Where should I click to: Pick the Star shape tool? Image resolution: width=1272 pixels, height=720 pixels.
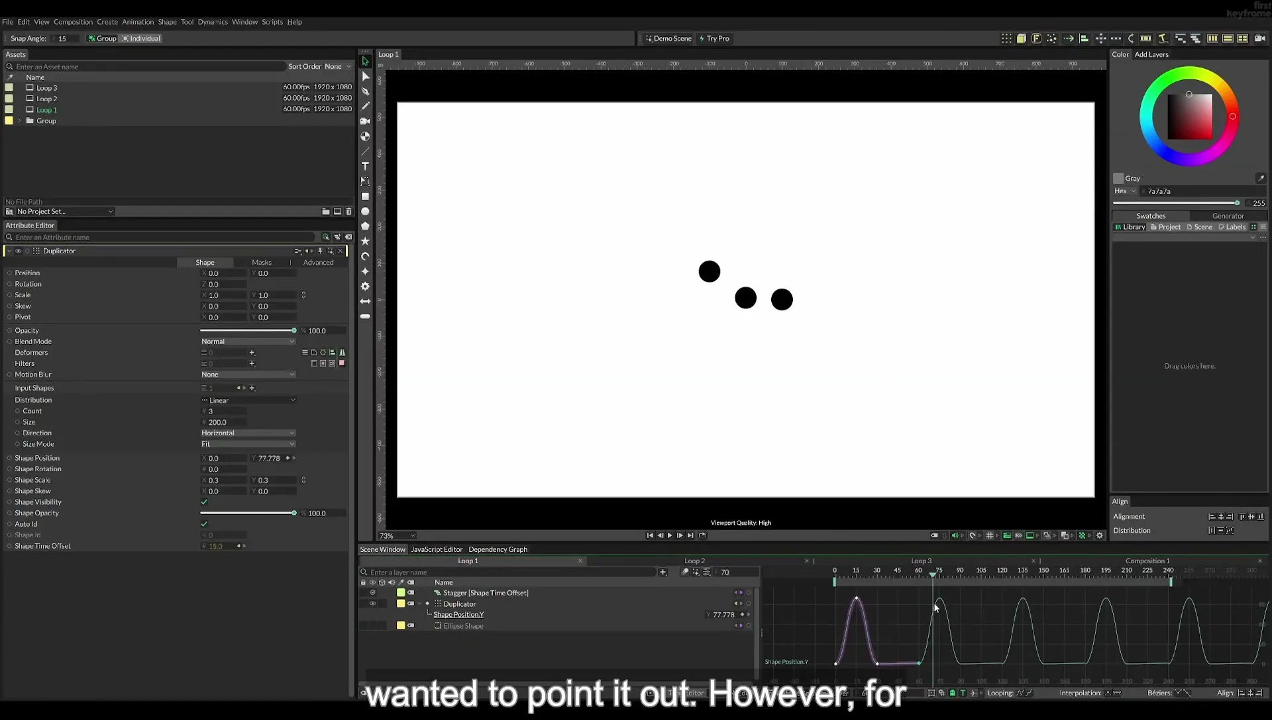pos(365,242)
